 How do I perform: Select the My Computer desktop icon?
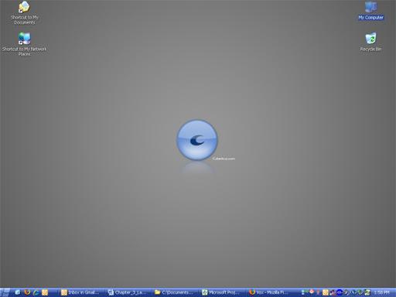370,11
